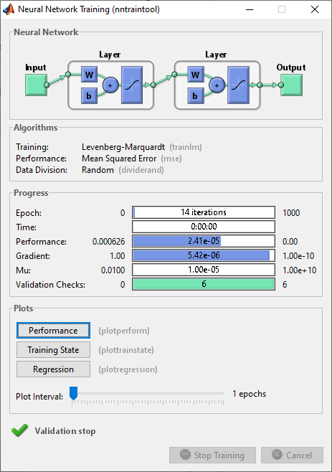Click the first layer's summation node
The width and height of the screenshot is (332, 472).
[x=110, y=85]
